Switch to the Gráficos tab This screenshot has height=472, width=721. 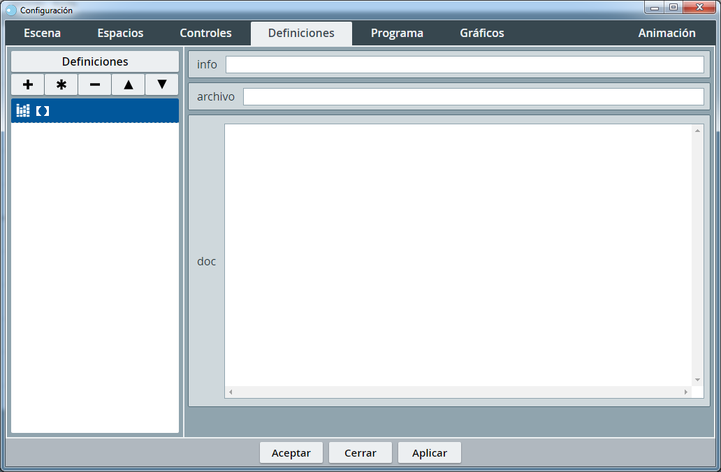[481, 34]
